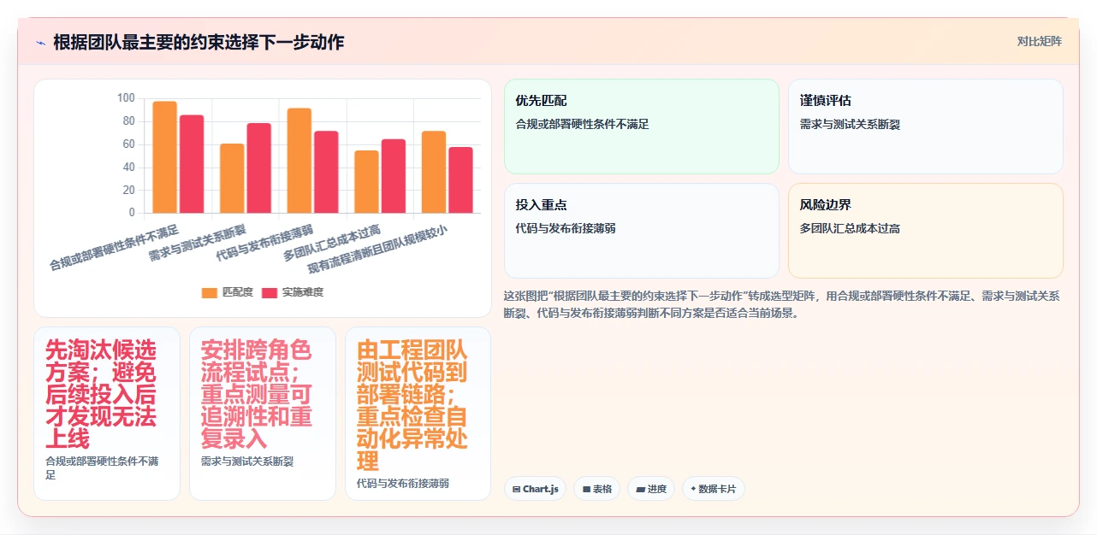
Task: Toggle the 匹配度 legend entry
Action: click(228, 292)
